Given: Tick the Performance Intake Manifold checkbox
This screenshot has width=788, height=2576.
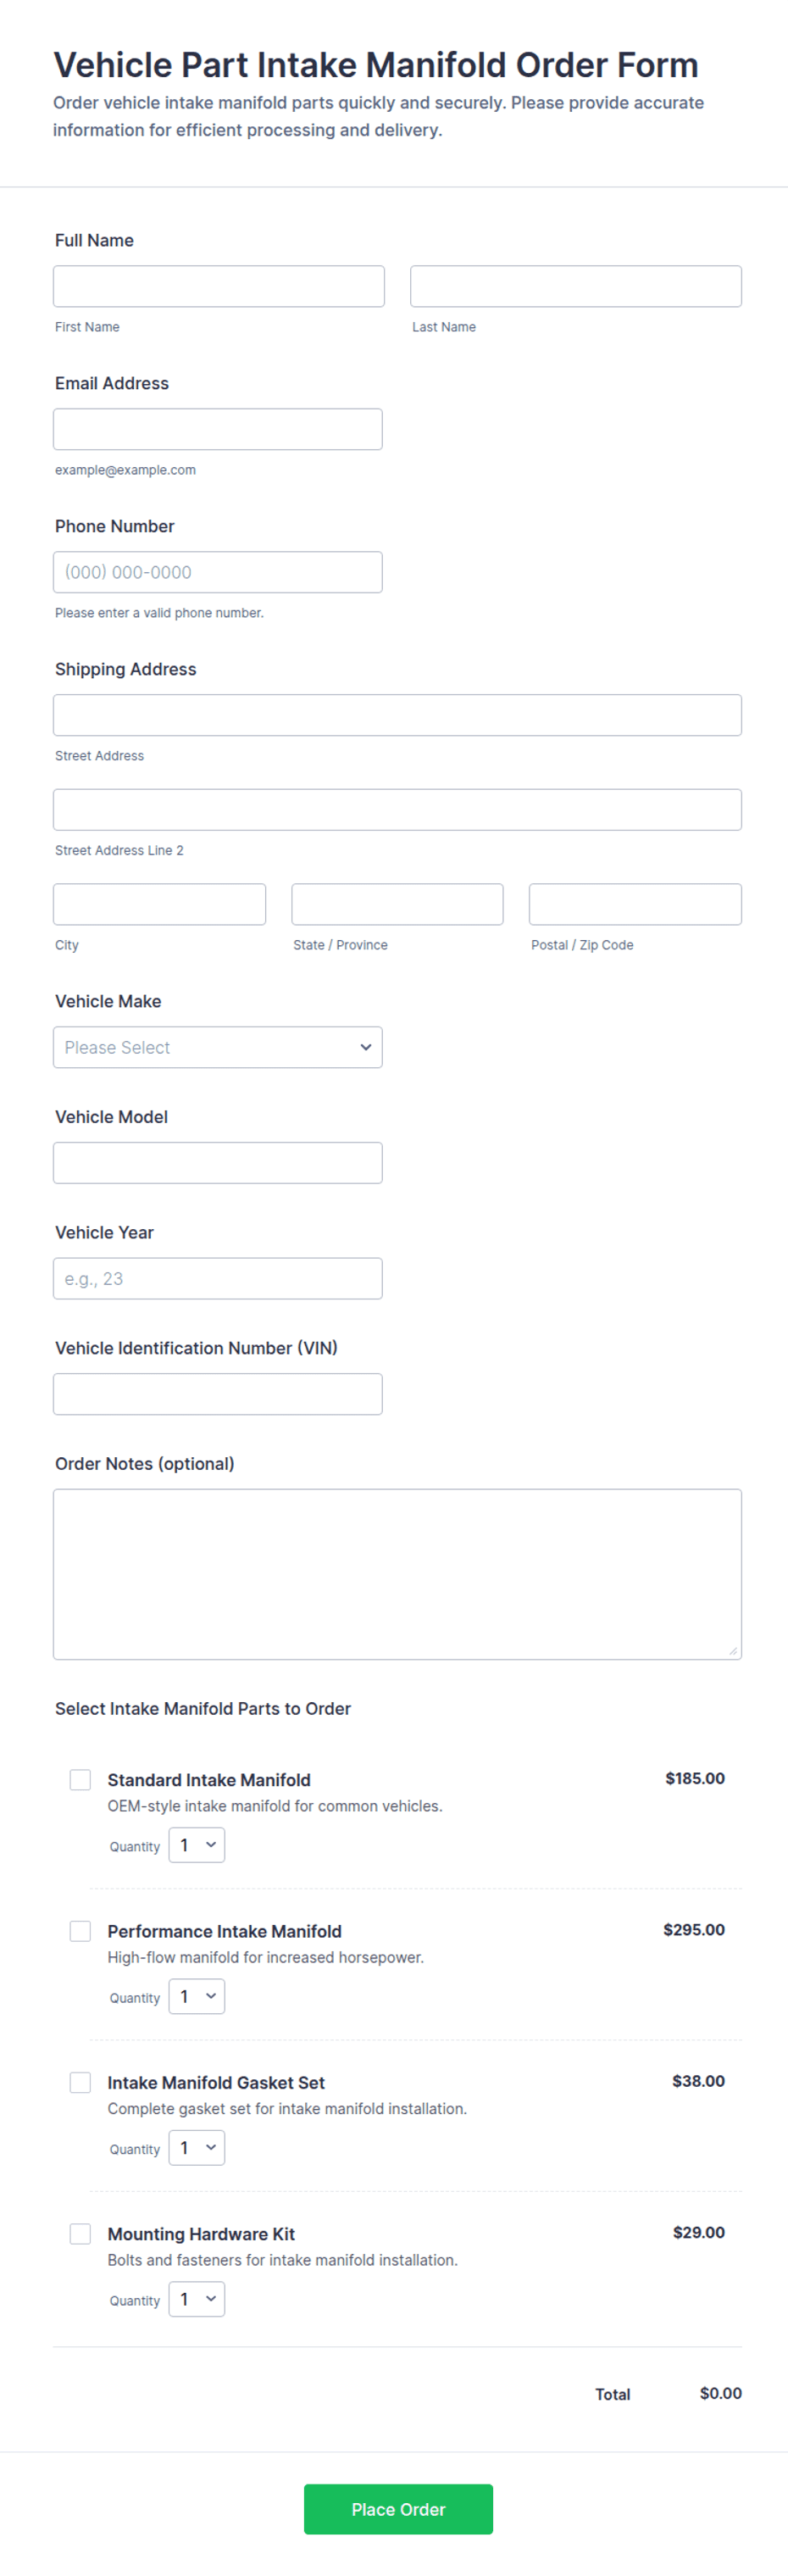Looking at the screenshot, I should (x=80, y=1930).
